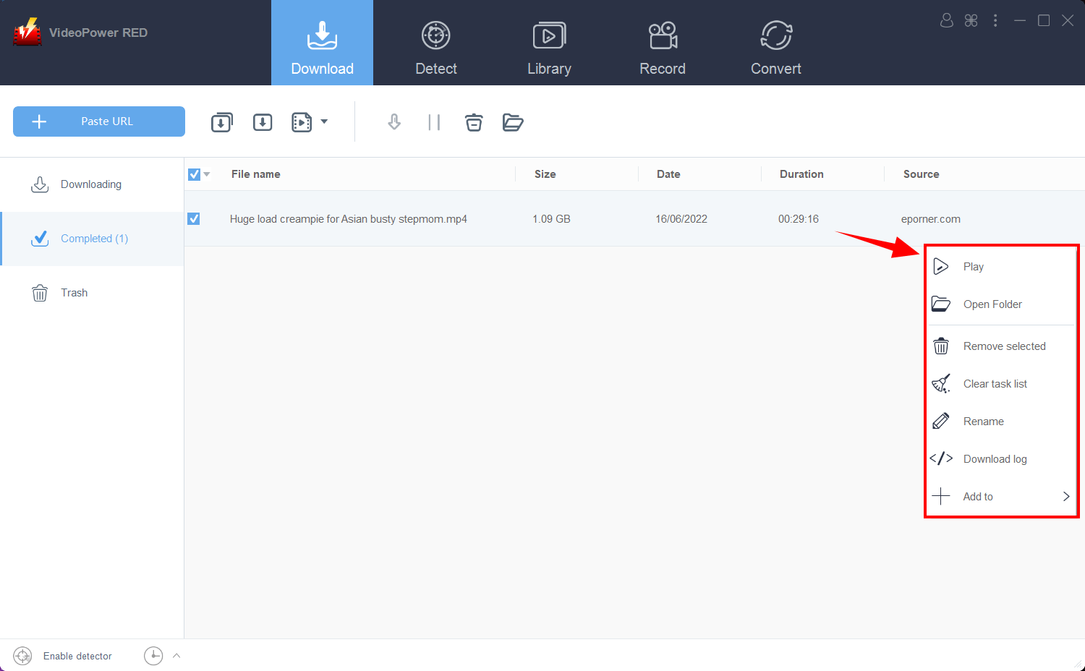1085x671 pixels.
Task: Click the pencil icon beside Rename
Action: pyautogui.click(x=941, y=421)
